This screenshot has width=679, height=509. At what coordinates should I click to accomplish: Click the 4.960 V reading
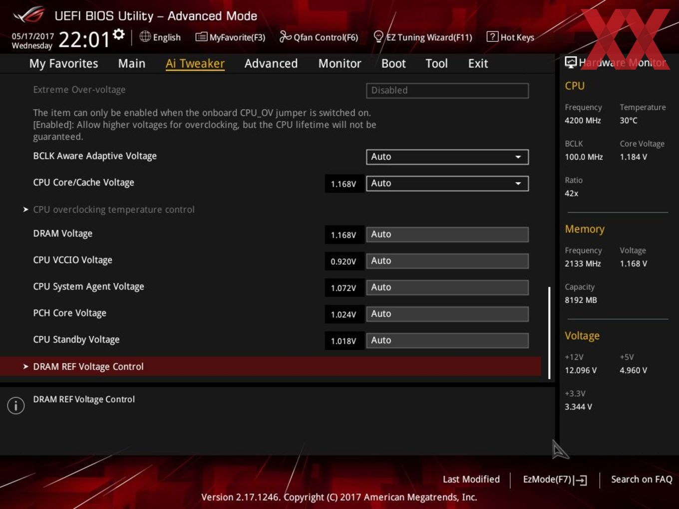tap(634, 370)
